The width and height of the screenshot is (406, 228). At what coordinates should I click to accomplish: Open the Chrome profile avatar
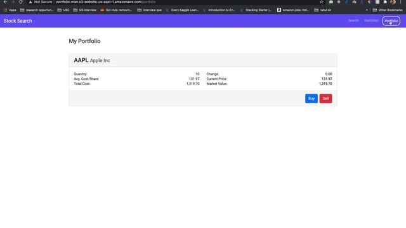(x=393, y=2)
